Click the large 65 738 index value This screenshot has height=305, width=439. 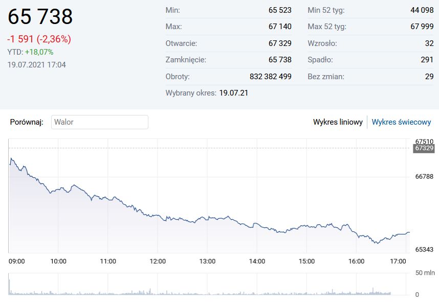(x=40, y=17)
